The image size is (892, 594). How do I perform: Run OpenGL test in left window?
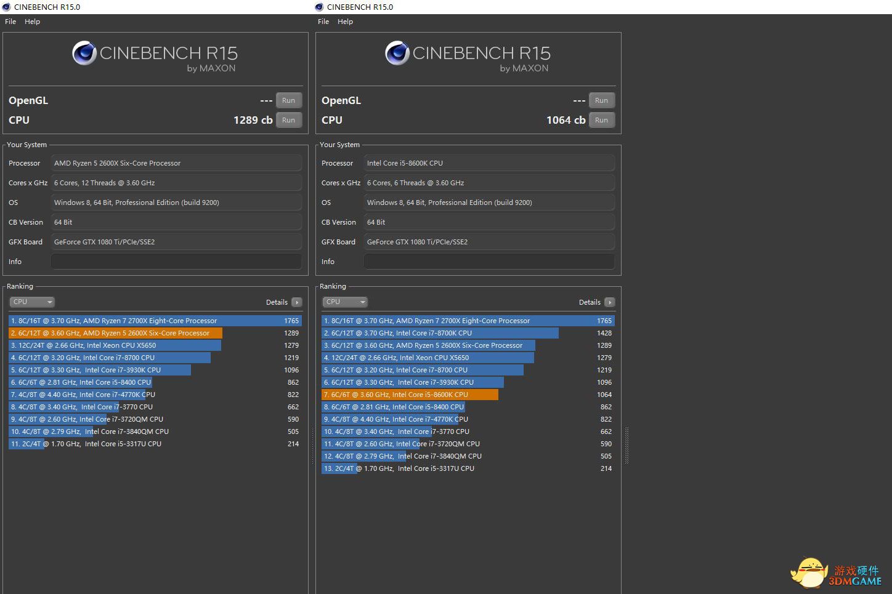288,100
